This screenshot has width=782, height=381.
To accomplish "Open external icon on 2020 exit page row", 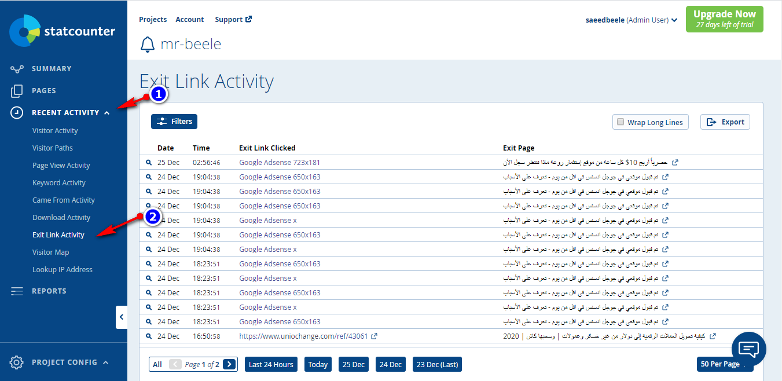I will 713,336.
